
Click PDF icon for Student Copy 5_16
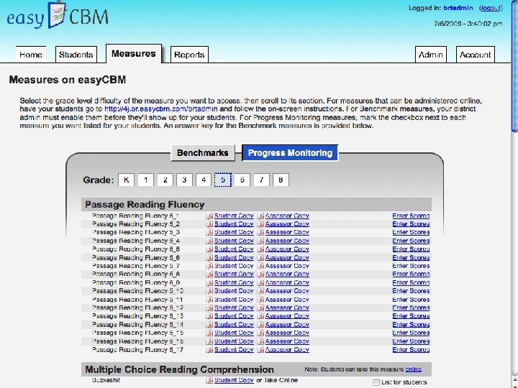pyautogui.click(x=209, y=342)
